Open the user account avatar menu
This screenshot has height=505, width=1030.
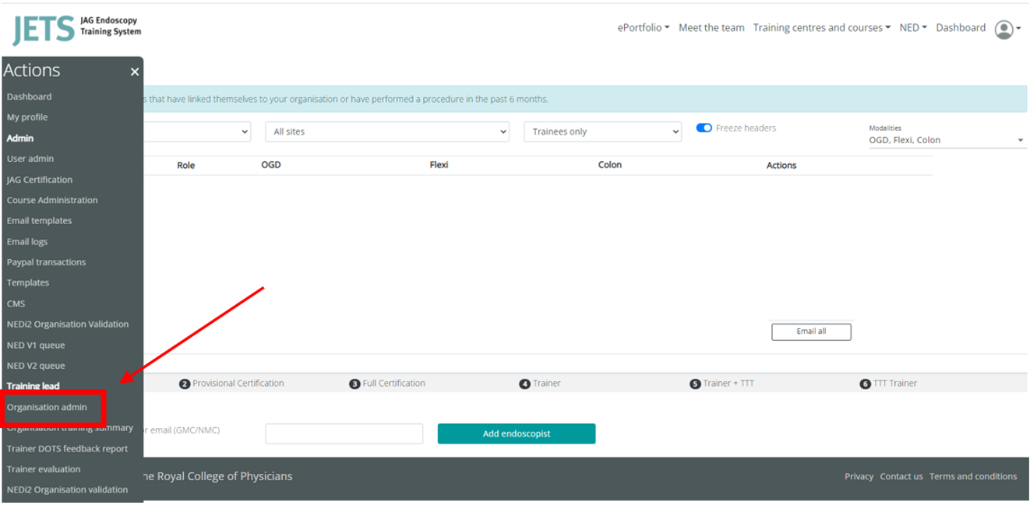[x=1006, y=29]
